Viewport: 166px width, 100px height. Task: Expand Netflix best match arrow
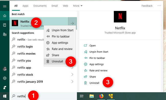click(x=72, y=23)
